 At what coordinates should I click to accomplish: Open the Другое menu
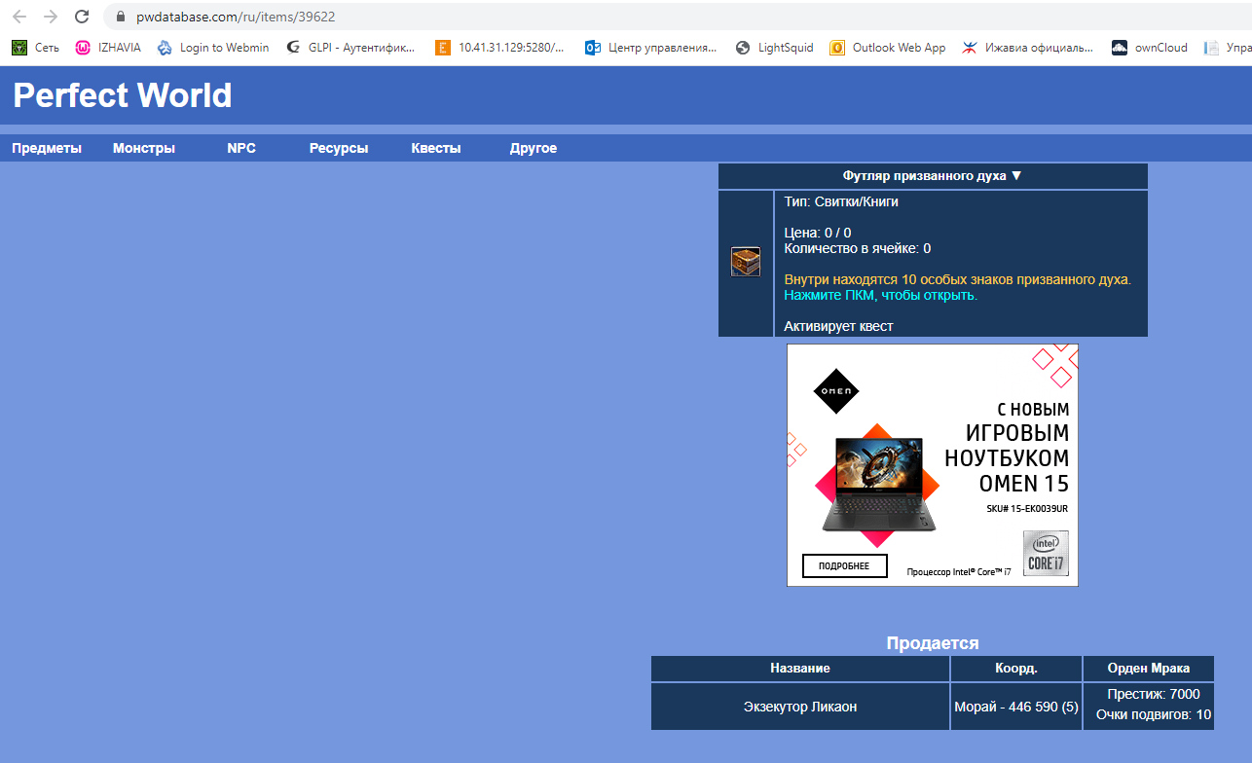534,149
